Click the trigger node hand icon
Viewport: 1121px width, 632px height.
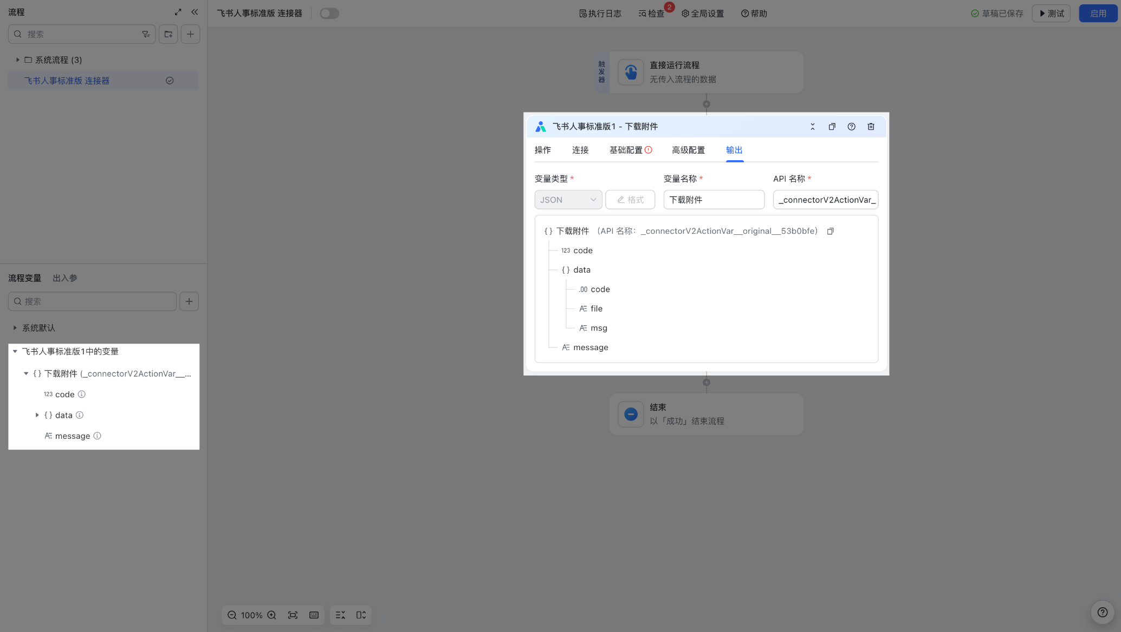[631, 72]
